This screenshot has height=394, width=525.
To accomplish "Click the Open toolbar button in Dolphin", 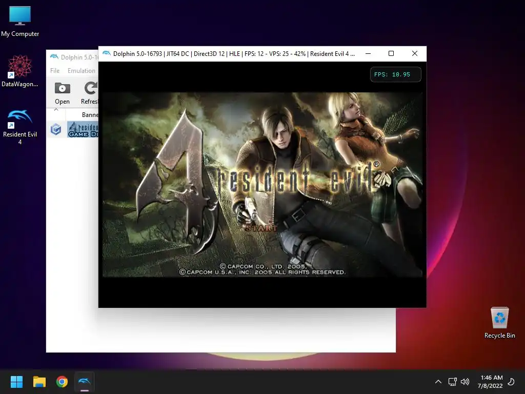I will tap(62, 93).
